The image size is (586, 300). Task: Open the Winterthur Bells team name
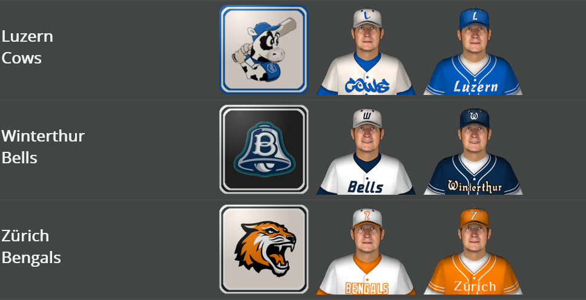(x=43, y=147)
